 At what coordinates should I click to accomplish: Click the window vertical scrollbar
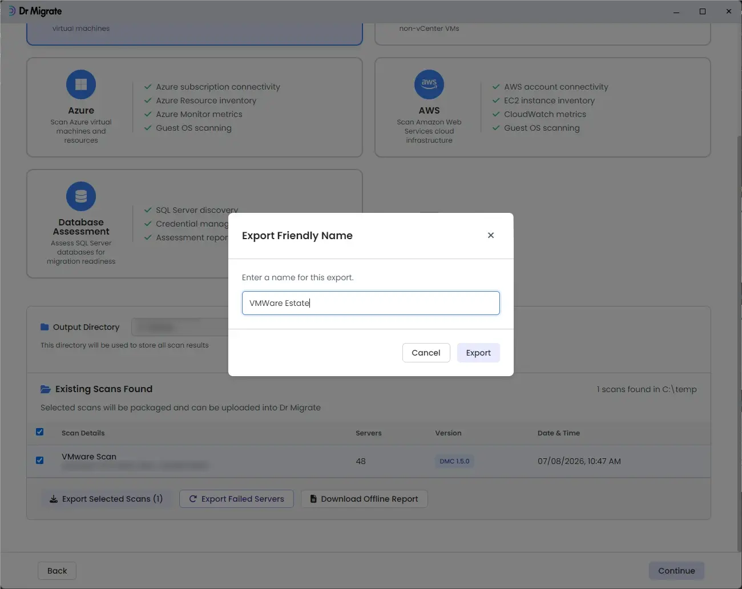click(739, 342)
